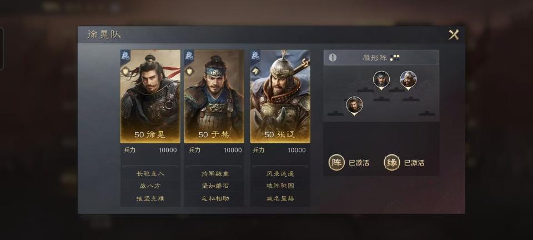View the 坚如磐石 skill
Viewport: 533px width, 240px height.
[214, 186]
